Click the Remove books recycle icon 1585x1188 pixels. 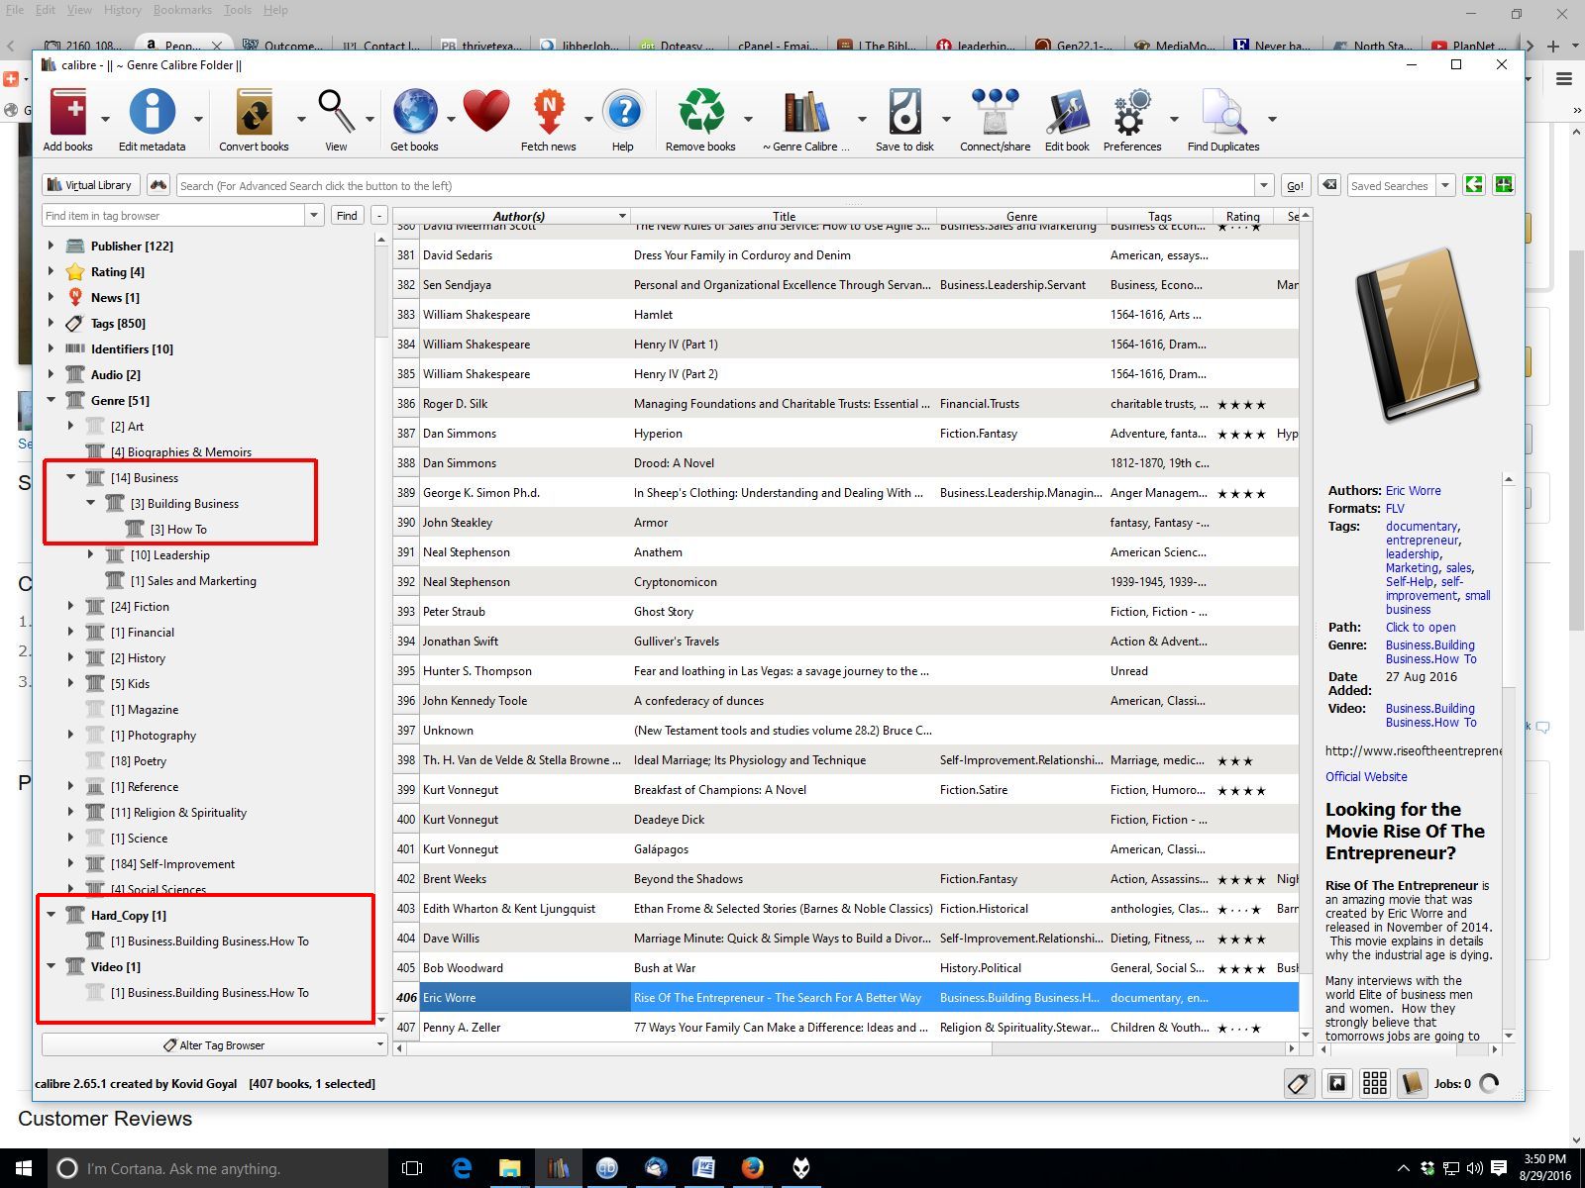coord(700,111)
